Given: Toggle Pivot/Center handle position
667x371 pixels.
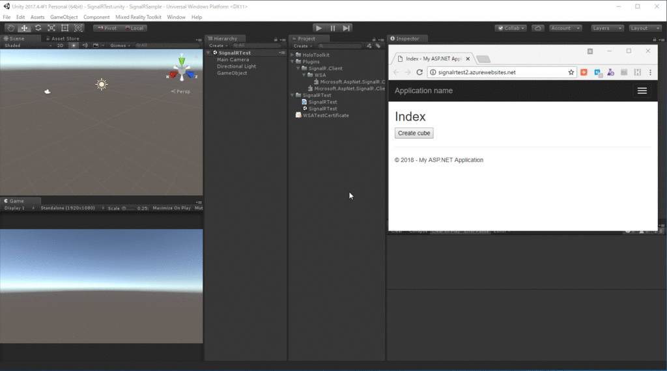Looking at the screenshot, I should 107,28.
